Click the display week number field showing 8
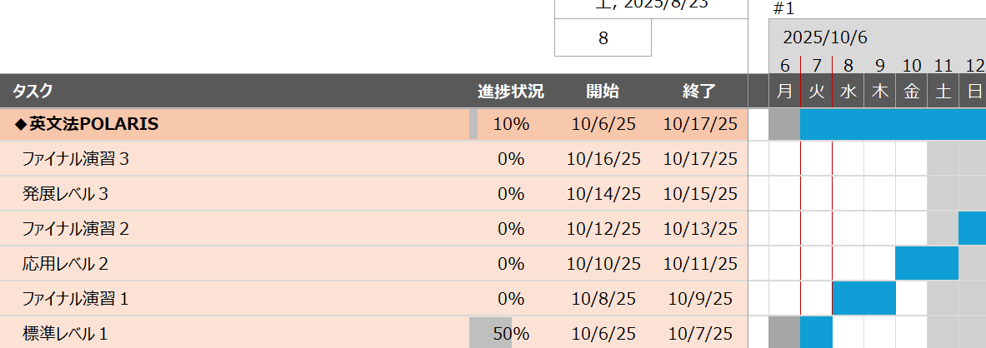 click(x=603, y=38)
